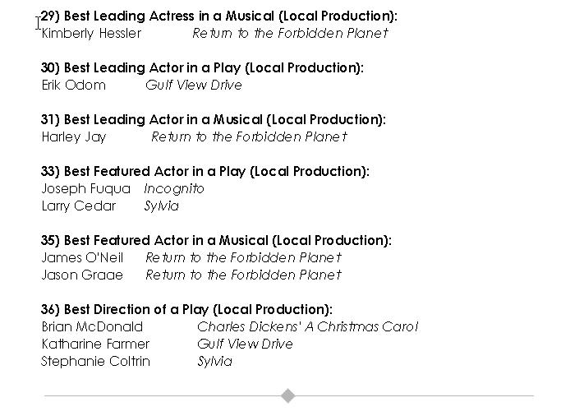The height and width of the screenshot is (416, 570).
Task: Click on the name Stephanie Coltrin
Action: 95,361
